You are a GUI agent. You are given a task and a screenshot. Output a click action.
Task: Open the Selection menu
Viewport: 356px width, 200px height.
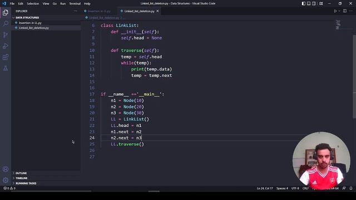tap(33, 3)
